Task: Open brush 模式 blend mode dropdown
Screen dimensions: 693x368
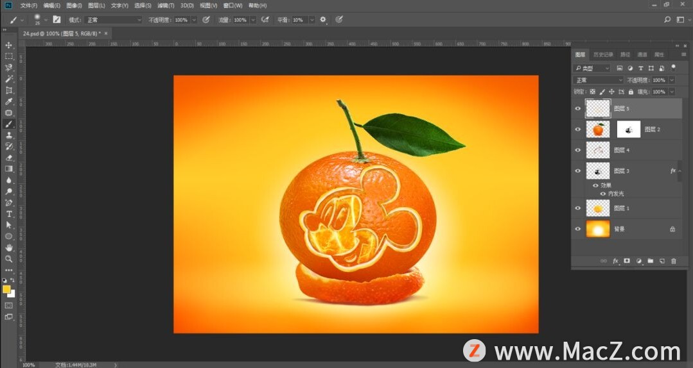Action: (114, 20)
